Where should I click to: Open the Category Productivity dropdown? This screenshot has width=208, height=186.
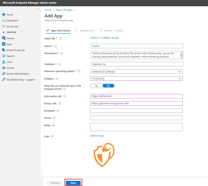136,79
